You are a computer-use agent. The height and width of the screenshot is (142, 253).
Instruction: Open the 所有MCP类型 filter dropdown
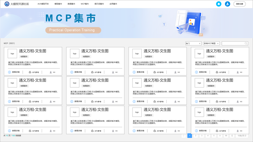click(x=212, y=43)
